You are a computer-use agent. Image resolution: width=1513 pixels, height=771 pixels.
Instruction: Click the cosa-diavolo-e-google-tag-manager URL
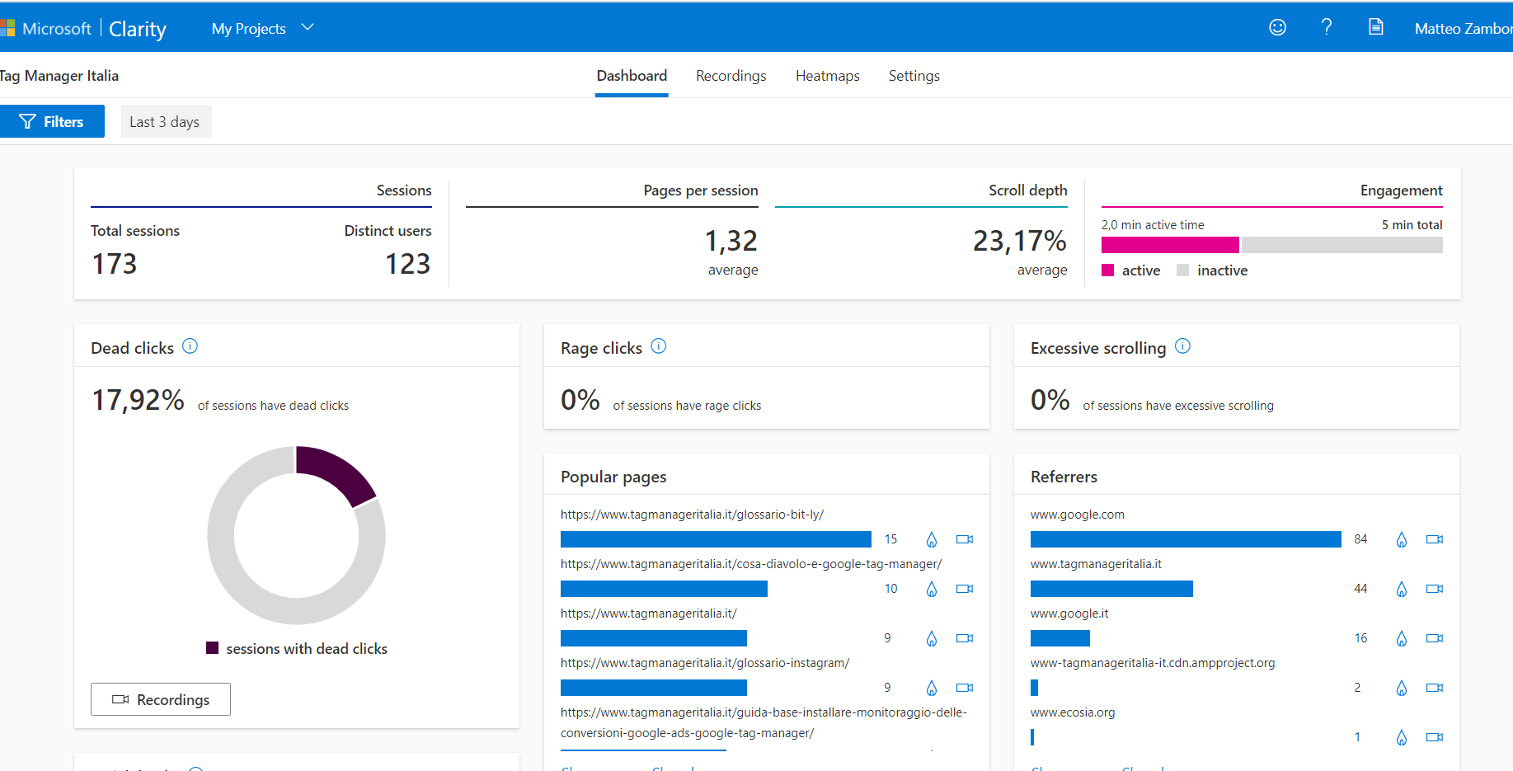click(751, 564)
